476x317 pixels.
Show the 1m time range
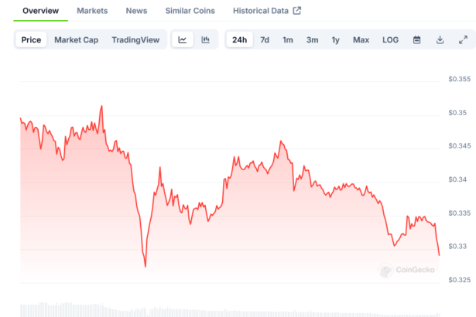click(x=288, y=39)
